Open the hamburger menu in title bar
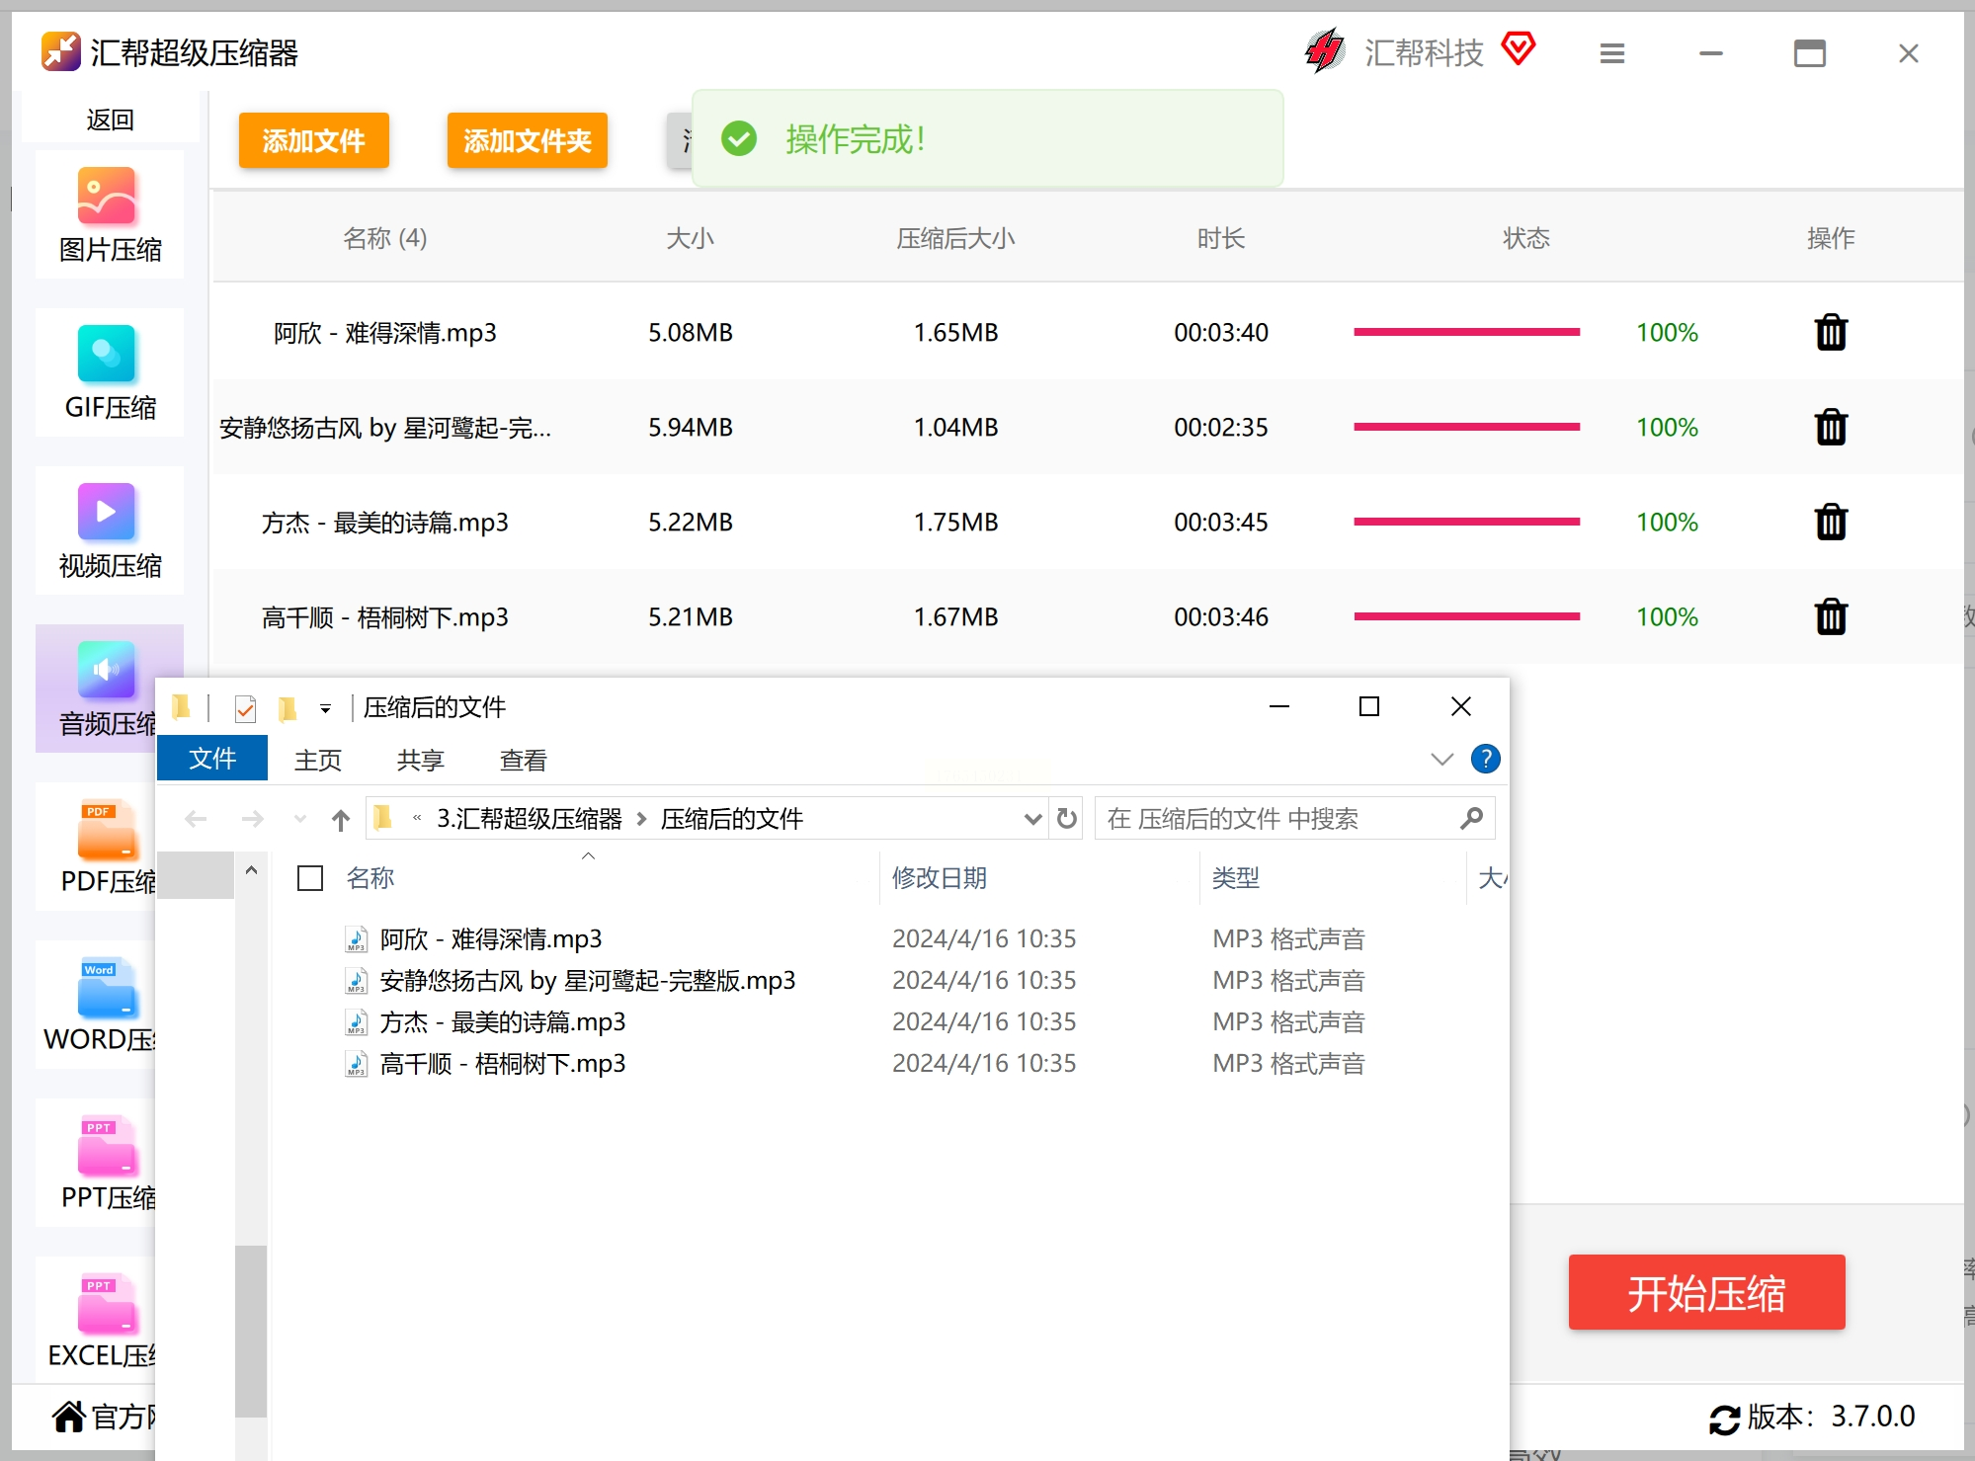The width and height of the screenshot is (1975, 1461). [1611, 53]
